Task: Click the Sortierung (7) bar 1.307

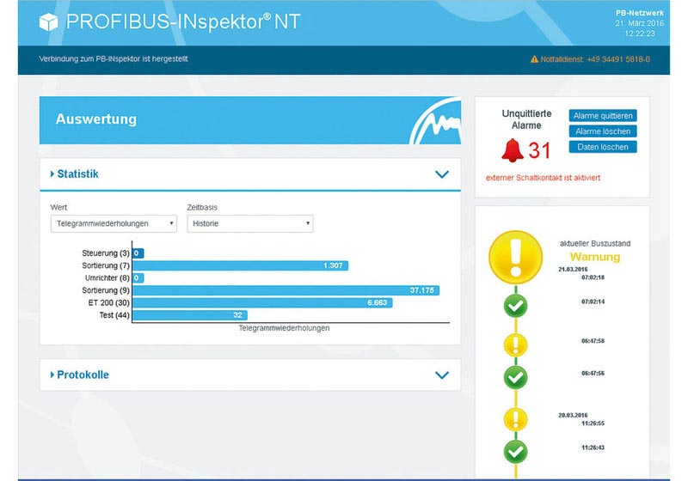Action: [x=241, y=265]
